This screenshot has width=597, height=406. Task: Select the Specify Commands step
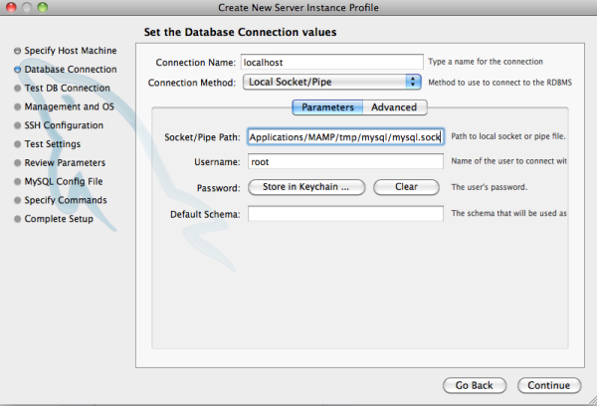(66, 201)
